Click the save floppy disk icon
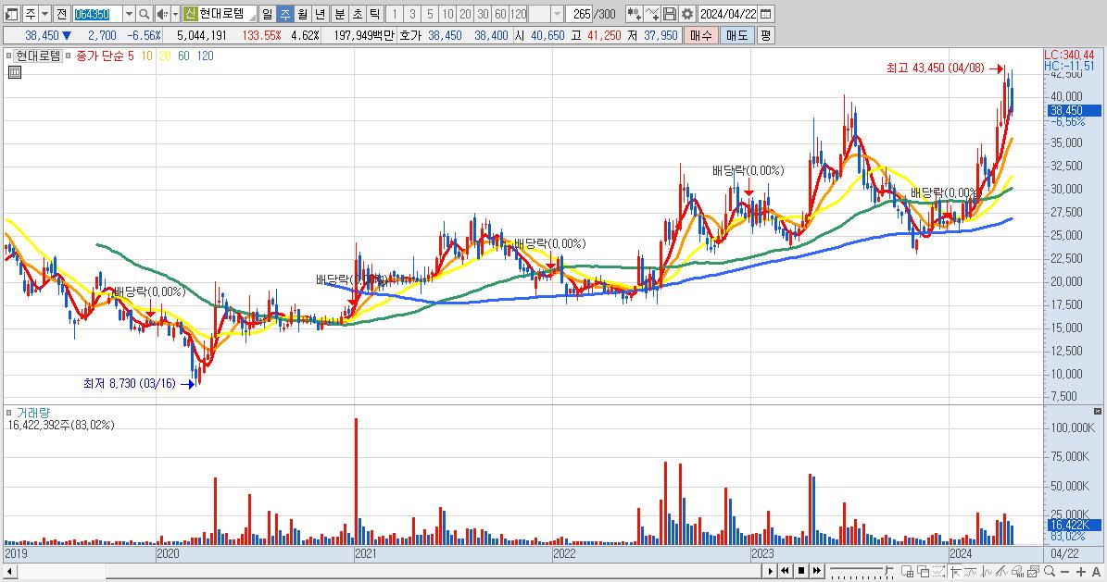 coord(670,14)
